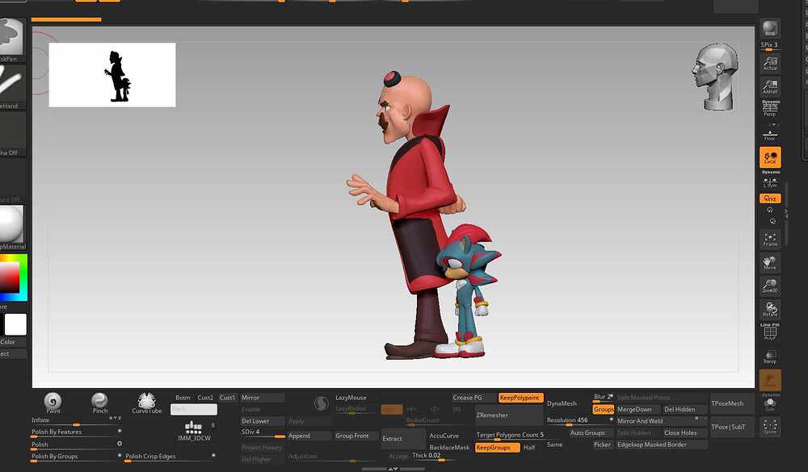808x472 pixels.
Task: Select the Zoom3D navigation icon
Action: click(770, 286)
